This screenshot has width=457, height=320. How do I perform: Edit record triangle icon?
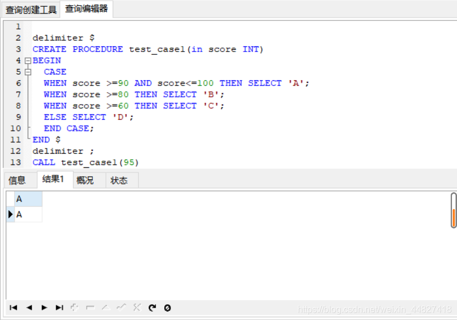(x=106, y=308)
